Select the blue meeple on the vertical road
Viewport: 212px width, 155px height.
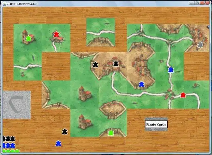[171, 70]
